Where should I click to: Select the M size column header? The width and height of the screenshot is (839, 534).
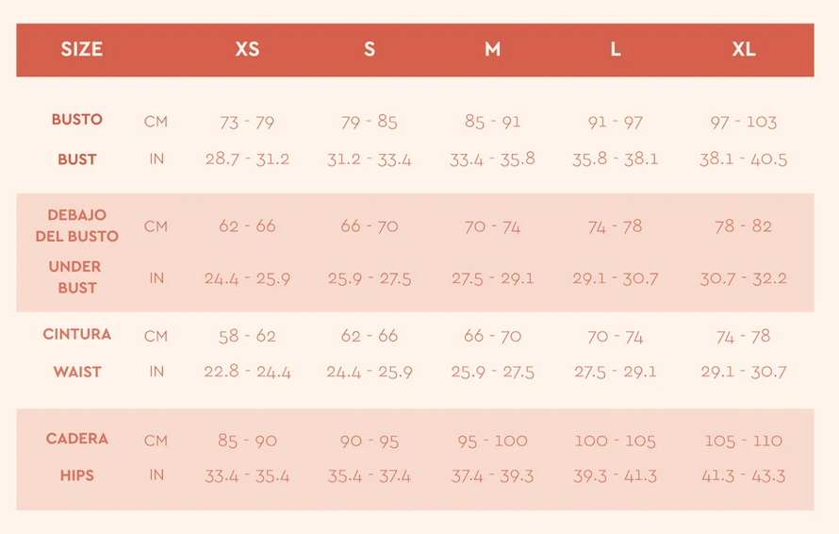[x=492, y=50]
